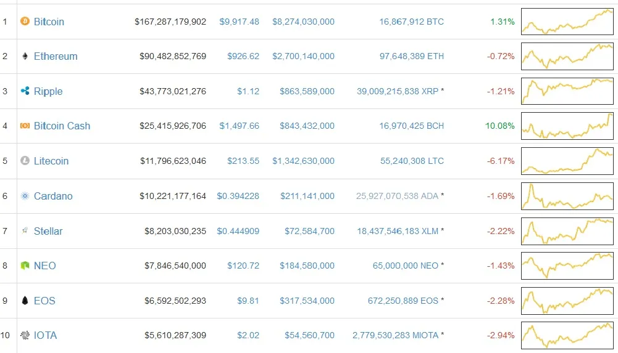The width and height of the screenshot is (618, 353).
Task: Click Ethereum price $926.62
Action: coord(243,56)
